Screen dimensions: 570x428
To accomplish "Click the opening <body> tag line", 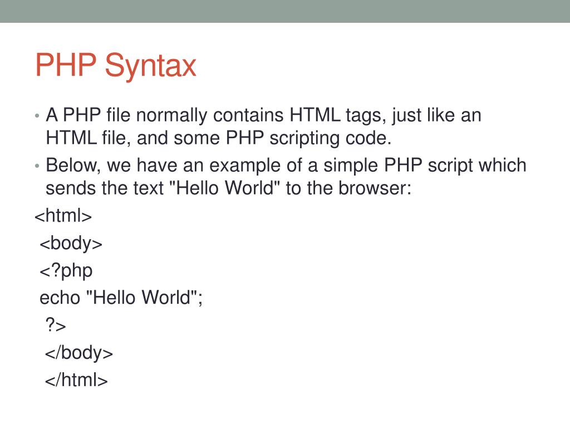I will pyautogui.click(x=71, y=244).
